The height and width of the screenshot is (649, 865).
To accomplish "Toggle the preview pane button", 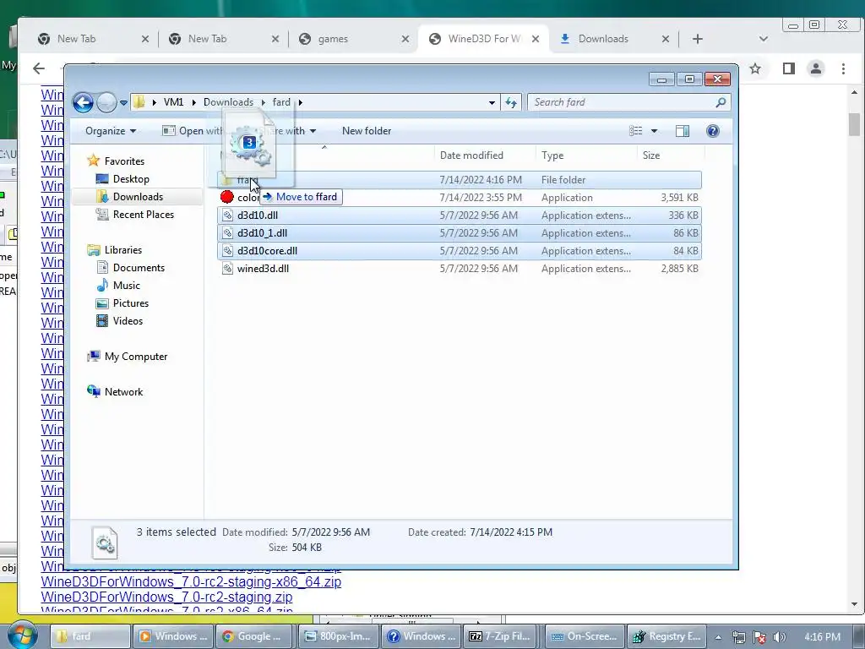I will pyautogui.click(x=683, y=131).
